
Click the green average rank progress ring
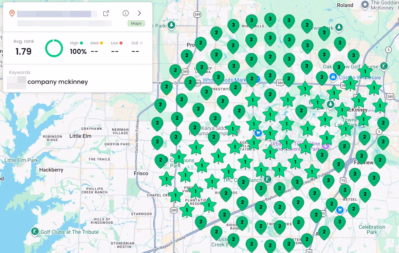pyautogui.click(x=54, y=48)
